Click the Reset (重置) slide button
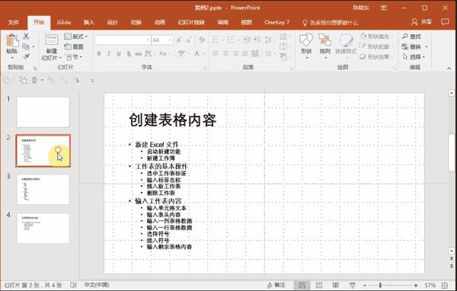Screen dimensions: 457x291 tap(74, 46)
